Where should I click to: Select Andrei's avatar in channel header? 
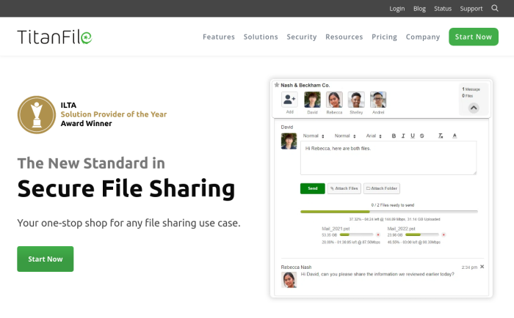coord(378,100)
